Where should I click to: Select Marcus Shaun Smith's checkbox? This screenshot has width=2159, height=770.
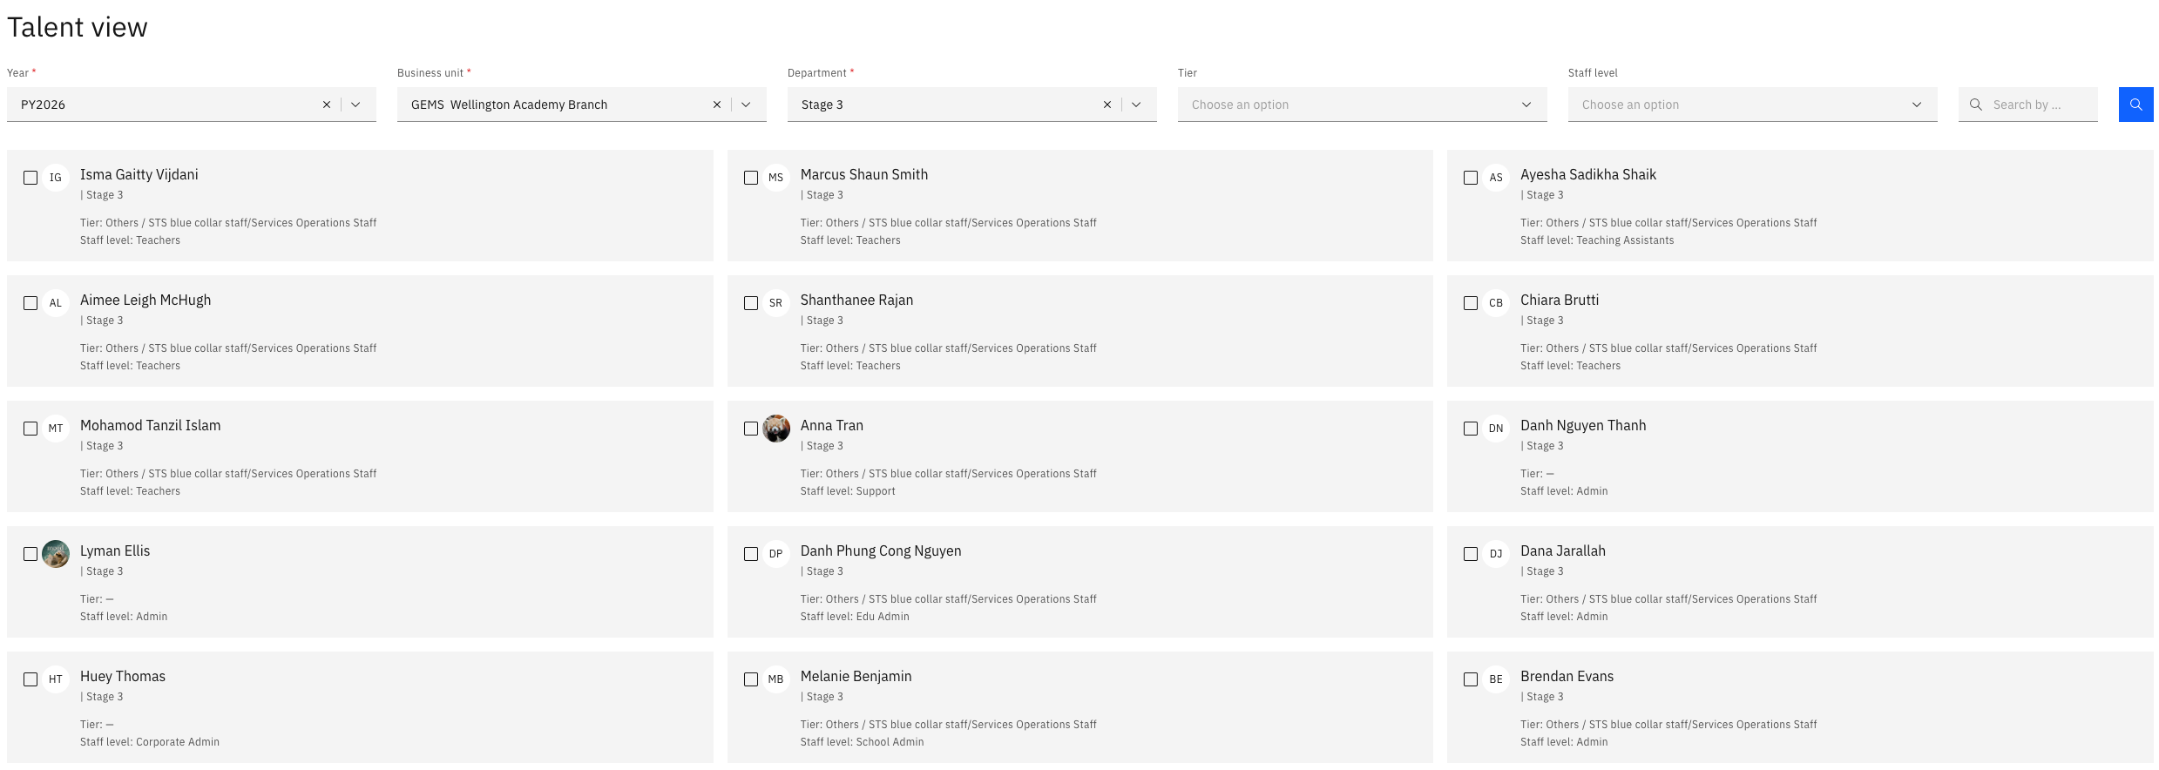point(751,178)
